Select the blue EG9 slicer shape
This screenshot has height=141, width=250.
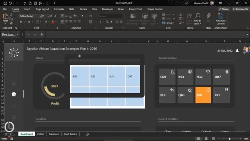click(x=80, y=76)
